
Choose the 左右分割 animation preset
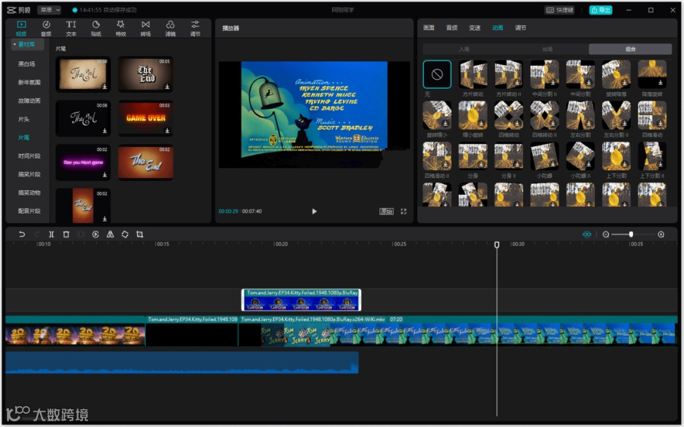(x=580, y=116)
